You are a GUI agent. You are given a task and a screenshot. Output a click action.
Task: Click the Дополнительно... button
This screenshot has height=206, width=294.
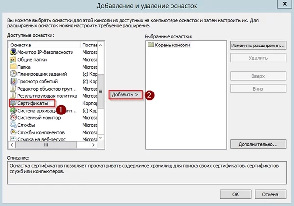pyautogui.click(x=257, y=145)
